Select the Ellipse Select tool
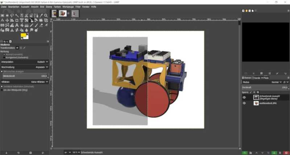The image size is (290, 155). (x=7, y=16)
